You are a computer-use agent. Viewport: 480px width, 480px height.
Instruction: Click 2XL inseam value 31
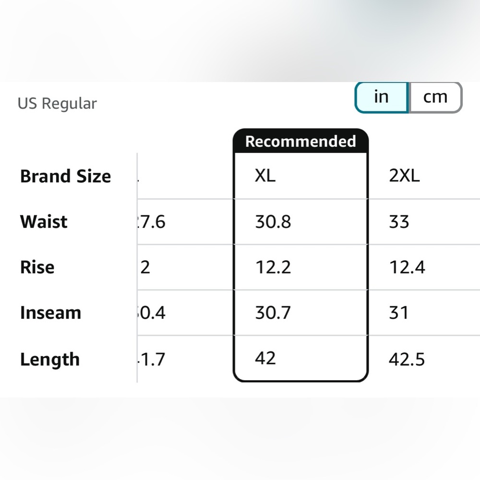pos(398,312)
